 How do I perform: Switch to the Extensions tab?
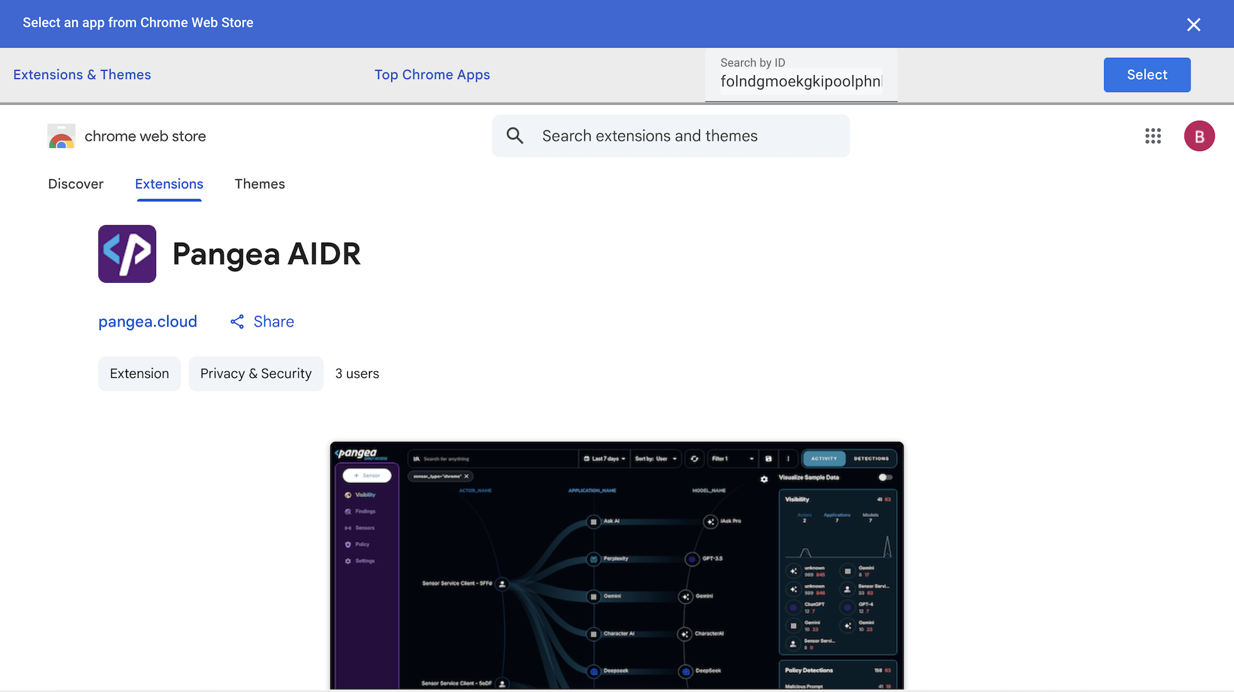(169, 184)
